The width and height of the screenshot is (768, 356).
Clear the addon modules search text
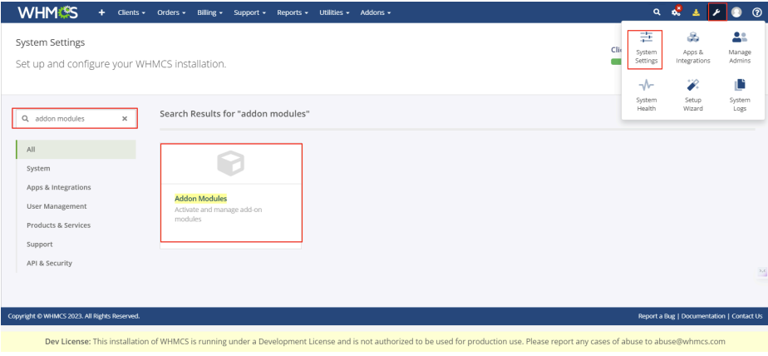[125, 119]
